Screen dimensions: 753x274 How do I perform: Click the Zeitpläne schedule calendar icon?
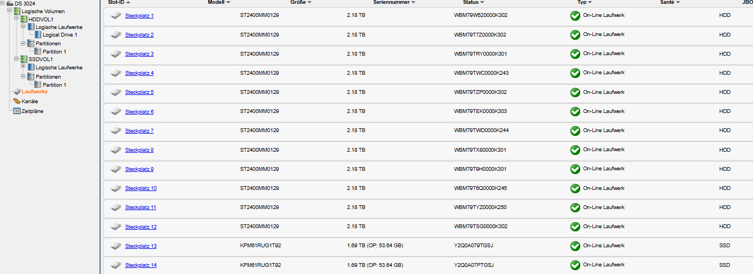[17, 111]
